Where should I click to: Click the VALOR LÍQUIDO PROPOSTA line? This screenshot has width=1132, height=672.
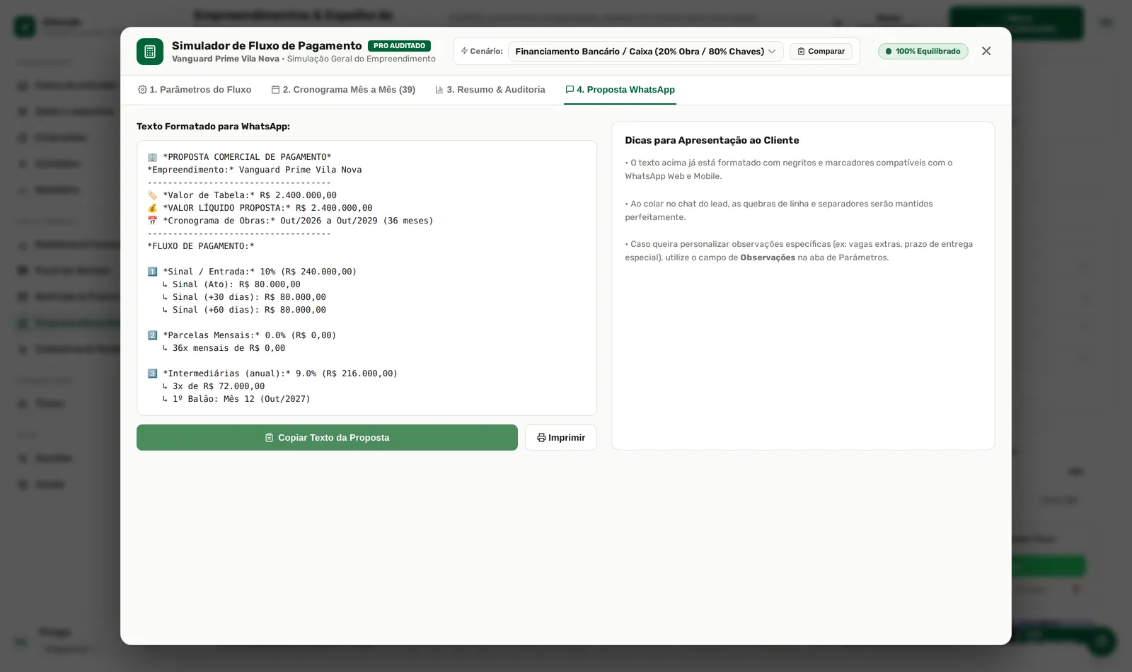(260, 208)
